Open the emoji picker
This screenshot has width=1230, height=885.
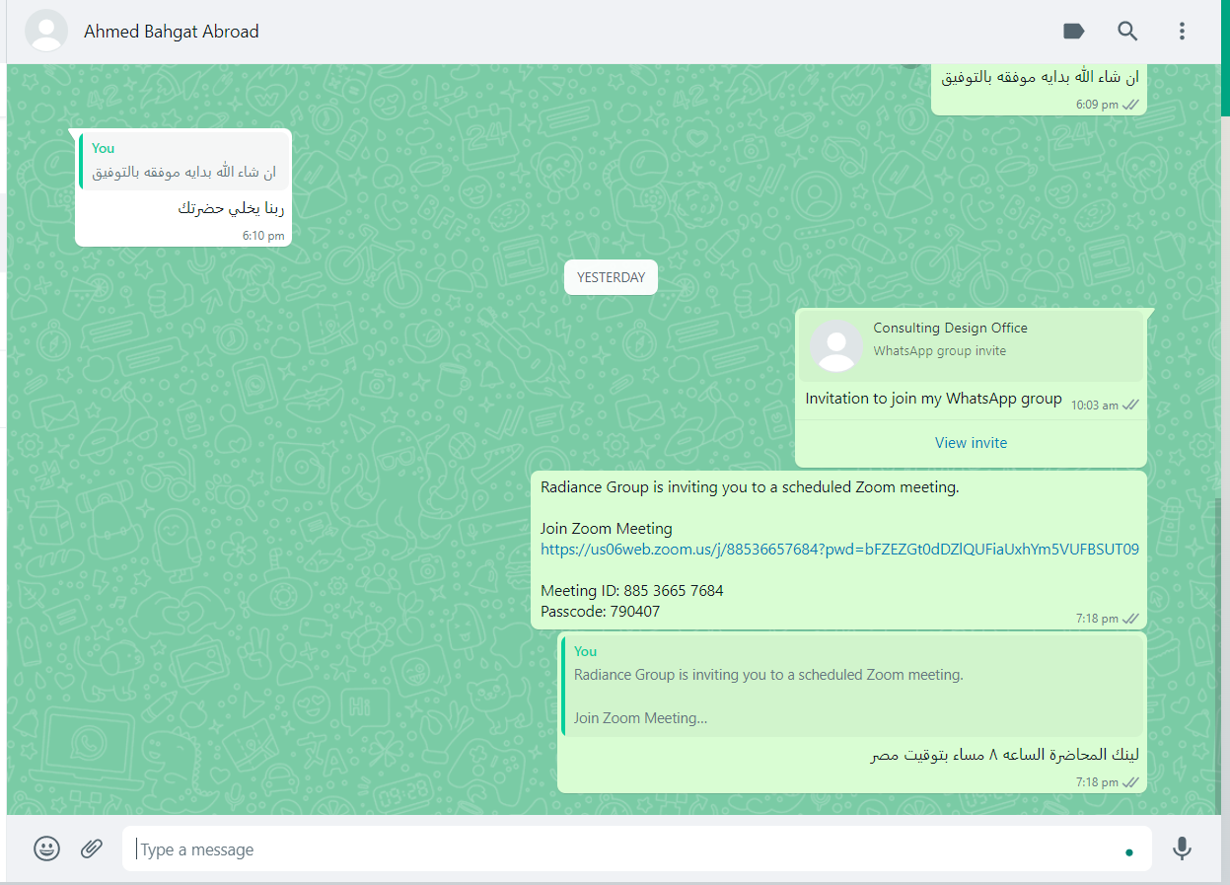[46, 848]
